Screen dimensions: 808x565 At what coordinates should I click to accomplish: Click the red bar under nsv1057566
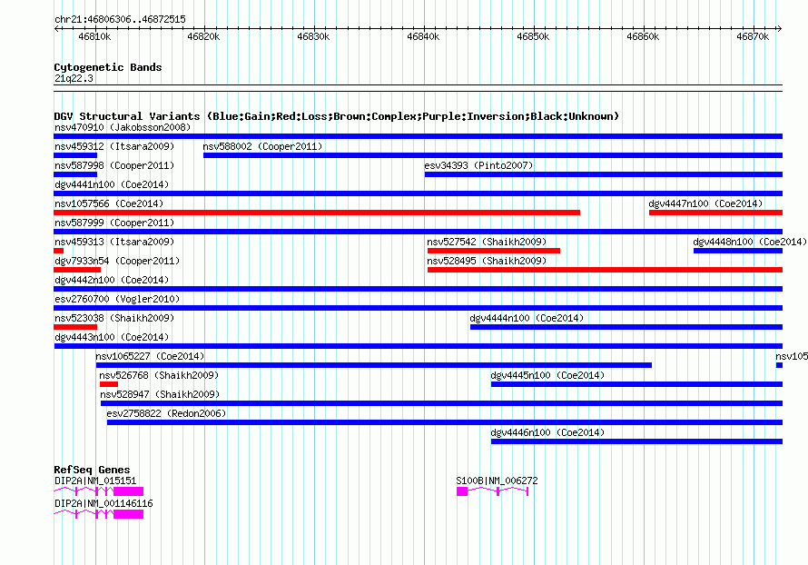pos(317,213)
